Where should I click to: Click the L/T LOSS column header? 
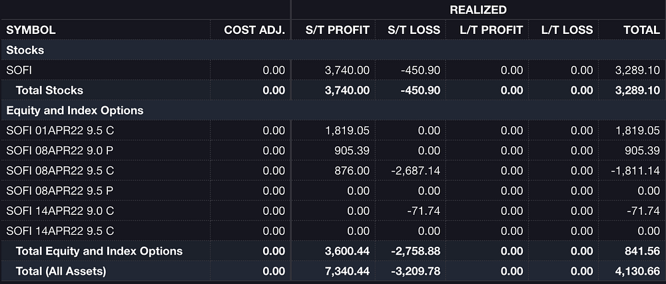[x=567, y=30]
